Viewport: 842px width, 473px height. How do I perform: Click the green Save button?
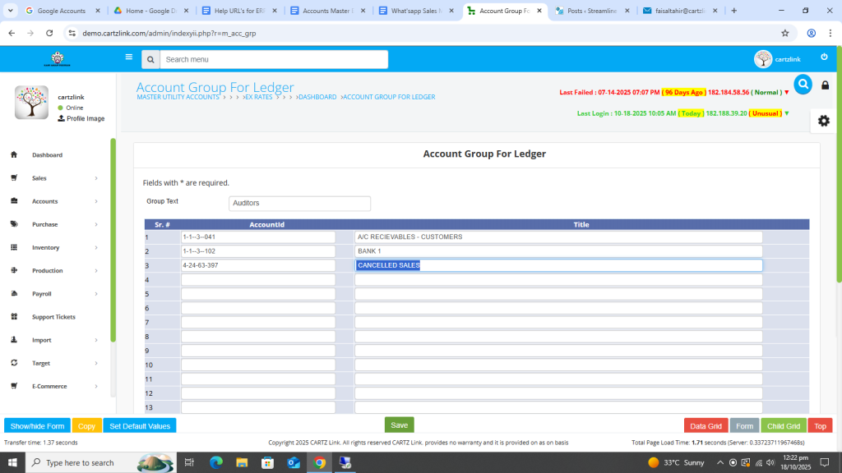pyautogui.click(x=399, y=425)
